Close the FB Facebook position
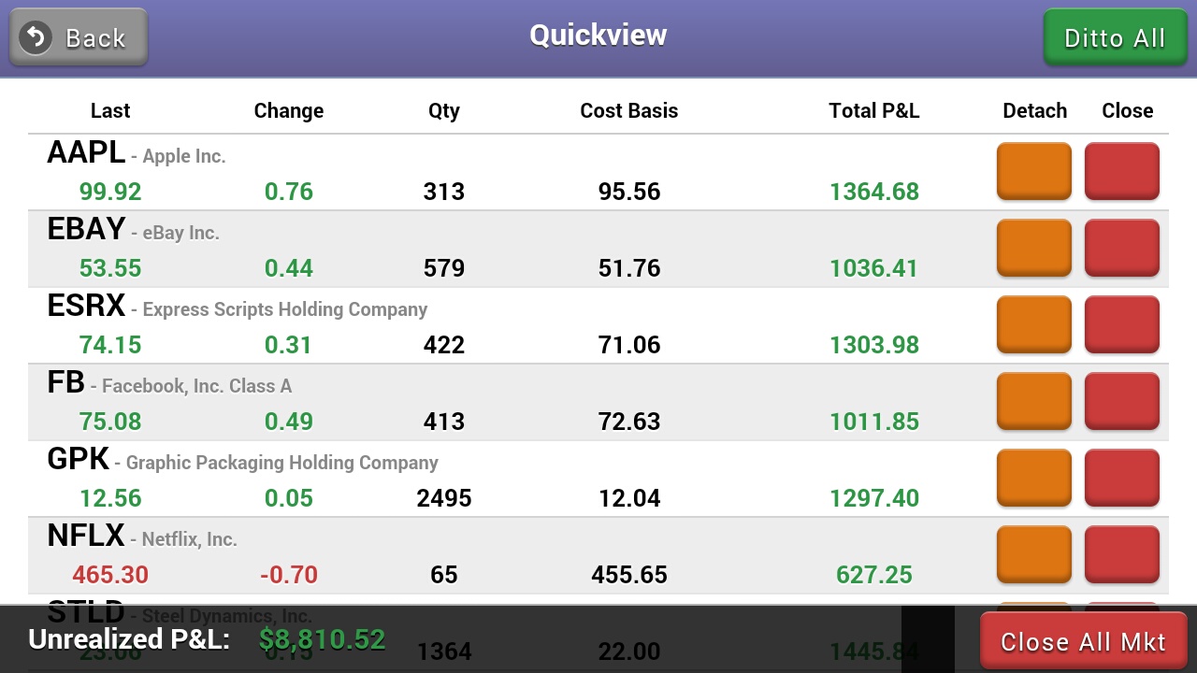Image resolution: width=1197 pixels, height=673 pixels. [x=1121, y=401]
